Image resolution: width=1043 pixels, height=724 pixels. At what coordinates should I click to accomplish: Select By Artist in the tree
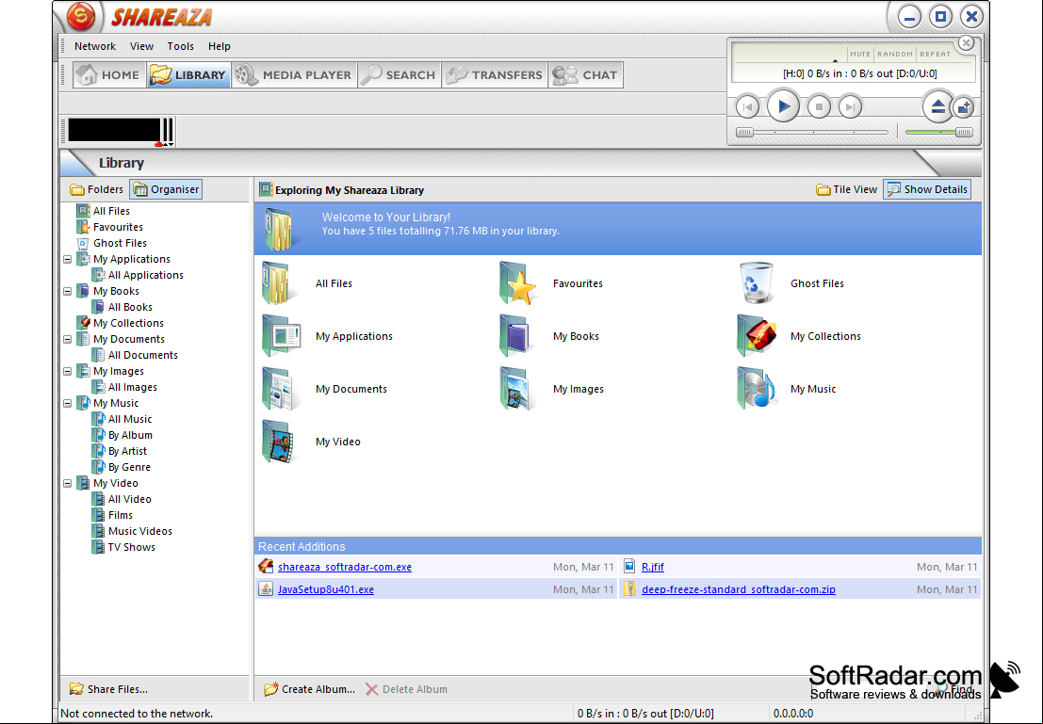tap(127, 451)
